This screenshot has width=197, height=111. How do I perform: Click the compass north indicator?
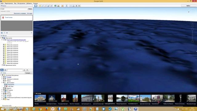click(x=189, y=12)
